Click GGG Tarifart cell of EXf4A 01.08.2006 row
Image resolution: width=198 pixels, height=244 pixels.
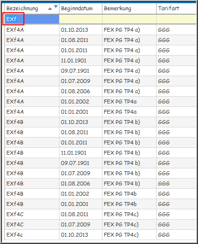click(164, 91)
